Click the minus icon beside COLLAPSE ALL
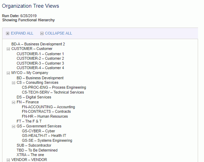Screen dimensions: 204x162 tap(42, 34)
